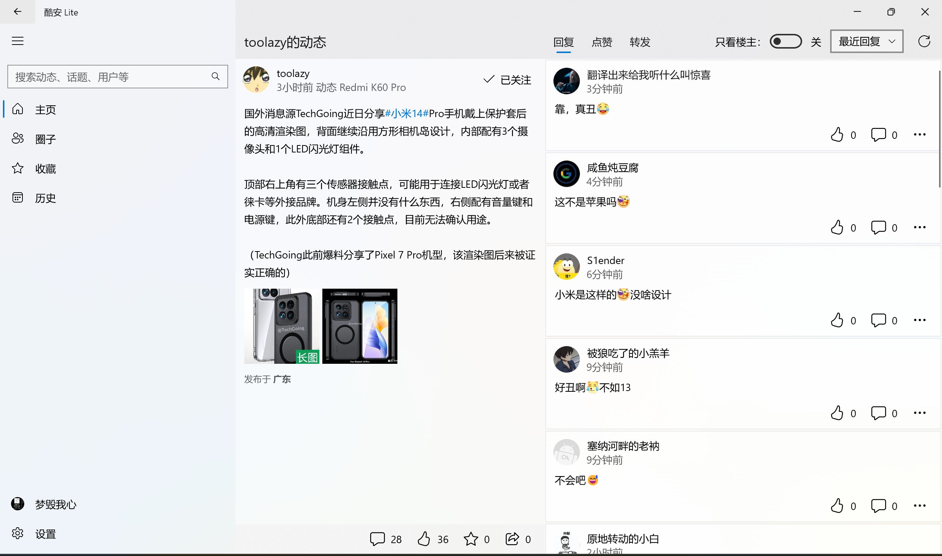This screenshot has height=556, width=942.
Task: Minimize the 酷安 Lite window
Action: (x=857, y=12)
